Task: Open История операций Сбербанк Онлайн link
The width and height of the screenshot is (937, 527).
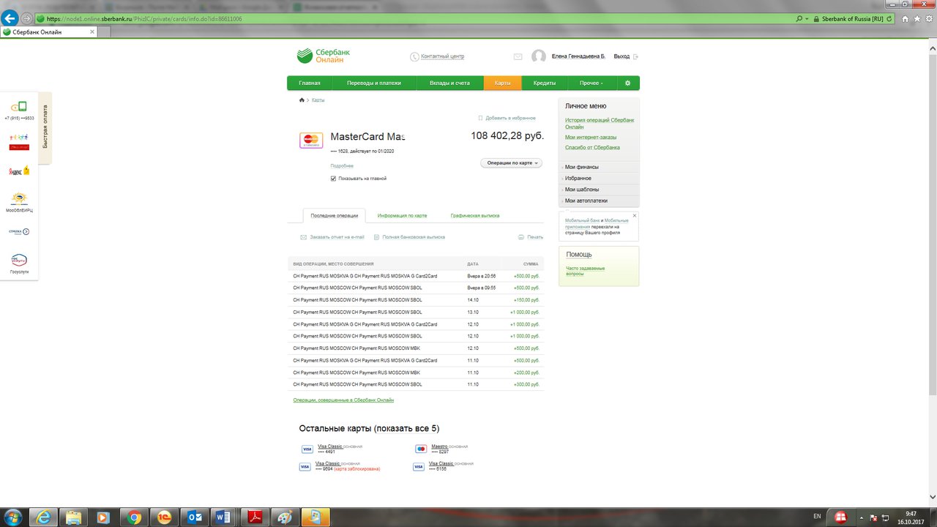Action: pyautogui.click(x=600, y=123)
